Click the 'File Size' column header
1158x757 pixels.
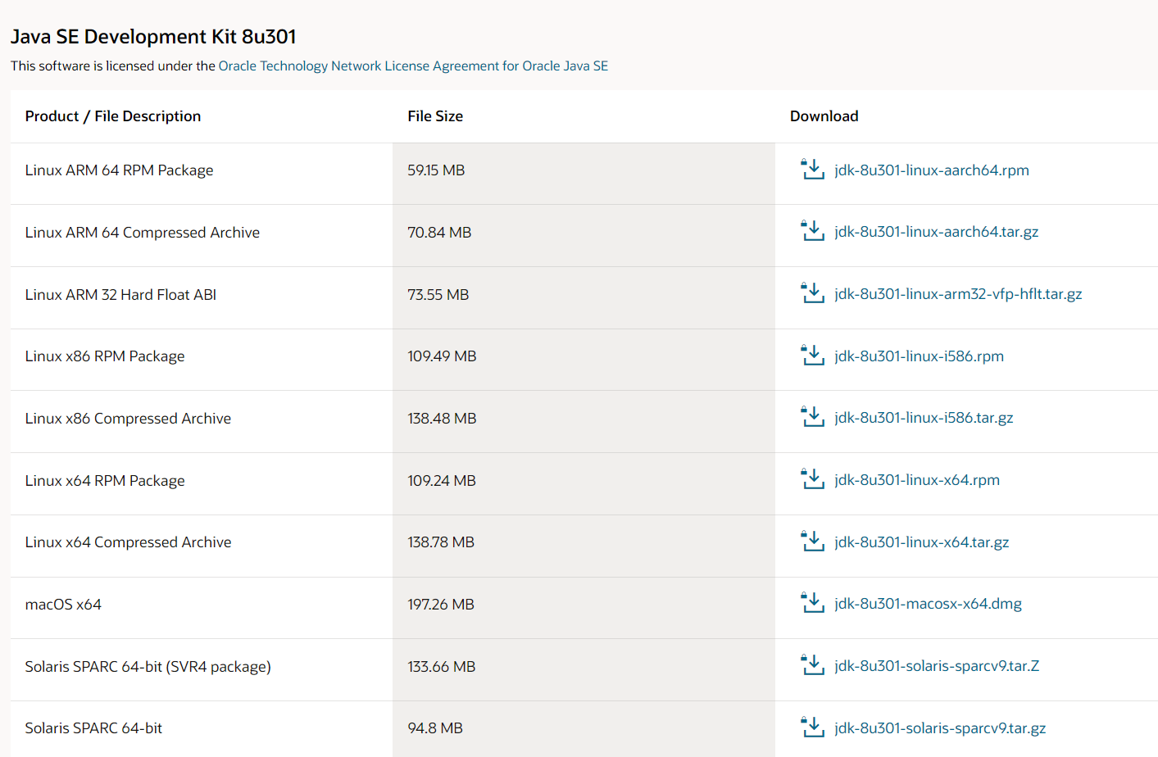tap(435, 116)
